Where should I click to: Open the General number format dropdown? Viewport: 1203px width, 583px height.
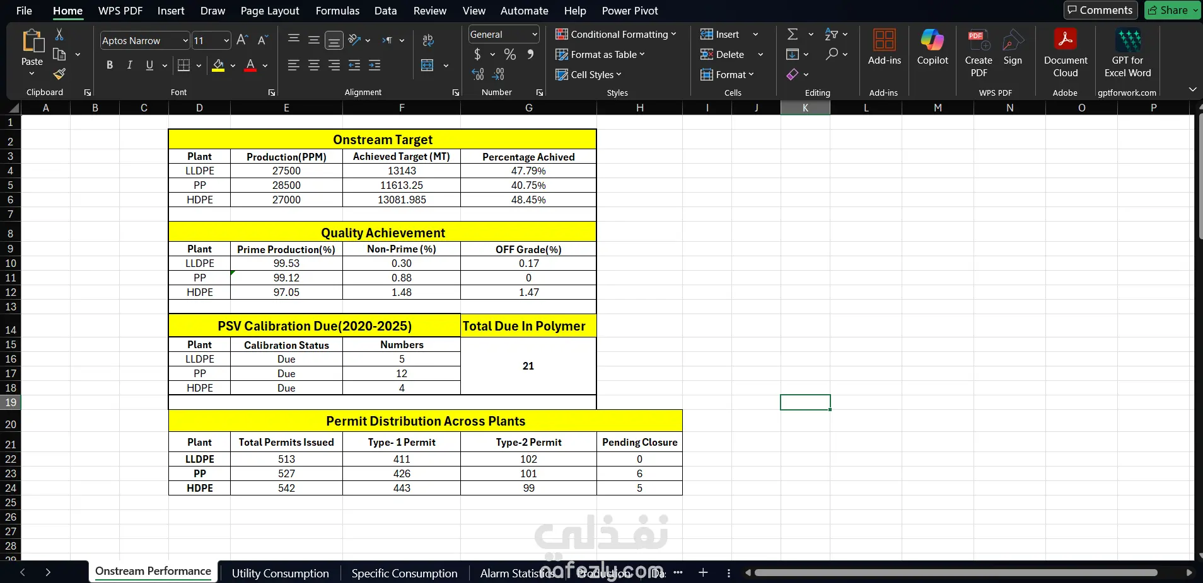(535, 35)
